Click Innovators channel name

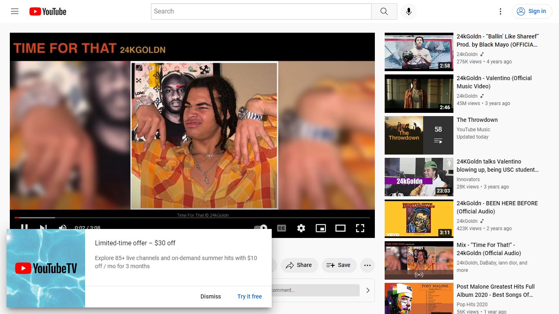coord(468,179)
